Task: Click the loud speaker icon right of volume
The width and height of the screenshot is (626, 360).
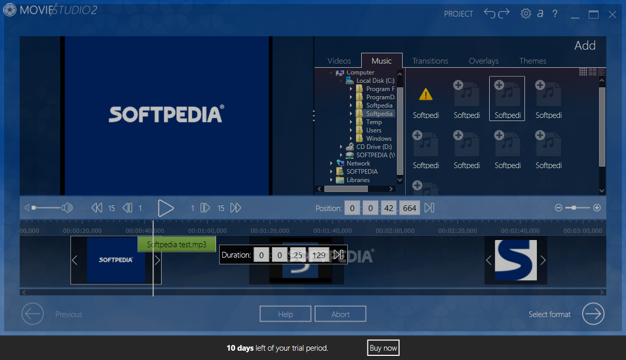Action: tap(67, 208)
